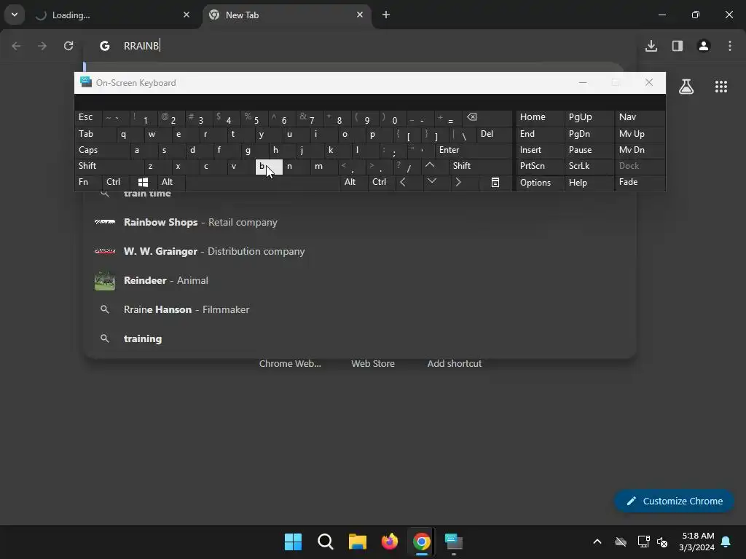Click the Chrome download icon
The width and height of the screenshot is (746, 559).
(x=651, y=46)
